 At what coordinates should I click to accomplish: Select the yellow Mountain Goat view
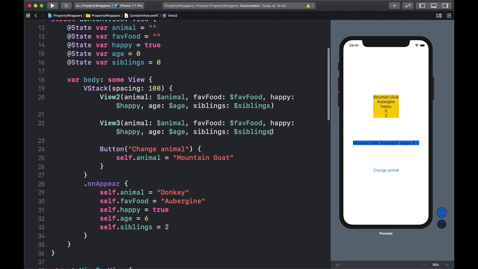coord(386,106)
